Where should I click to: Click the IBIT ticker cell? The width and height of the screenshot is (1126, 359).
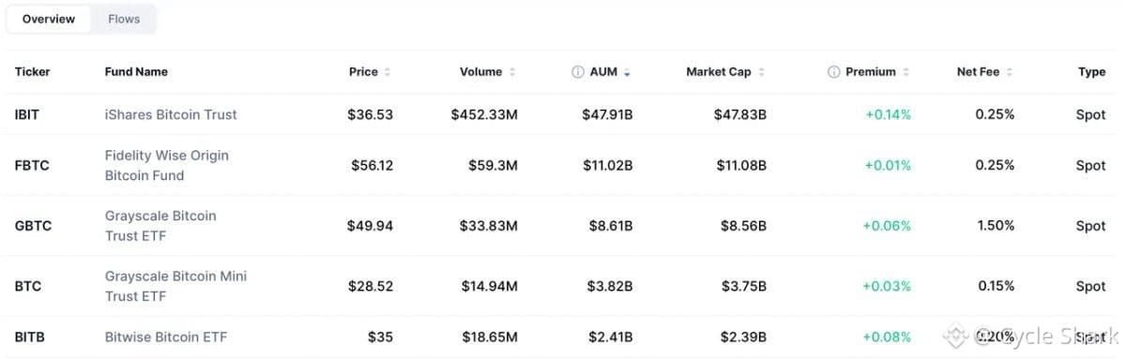(x=27, y=114)
